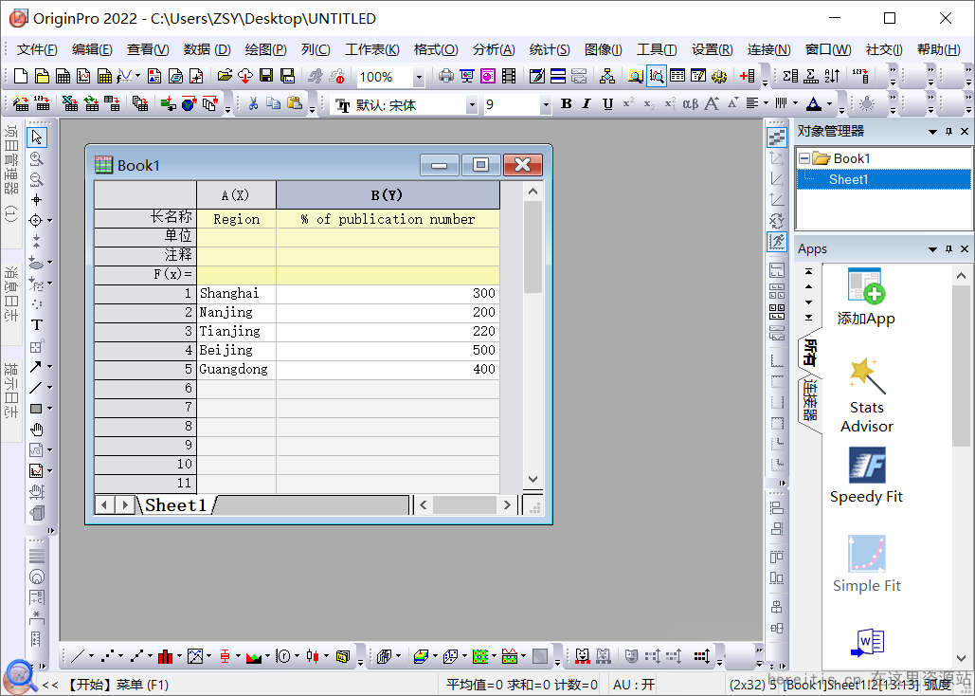Click the font color A icon
This screenshot has height=696, width=975.
[x=813, y=104]
